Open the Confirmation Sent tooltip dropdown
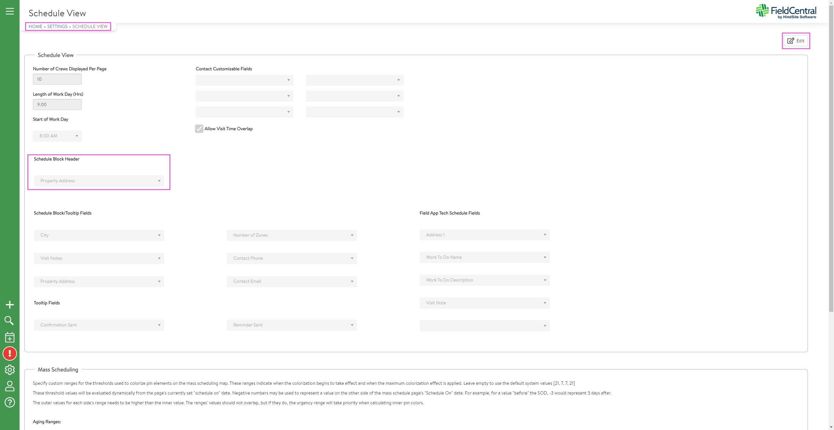The image size is (834, 430). (99, 325)
